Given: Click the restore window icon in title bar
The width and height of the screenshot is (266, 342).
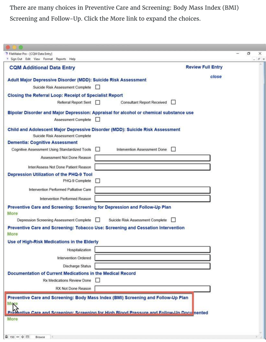Looking at the screenshot, I should [x=249, y=54].
